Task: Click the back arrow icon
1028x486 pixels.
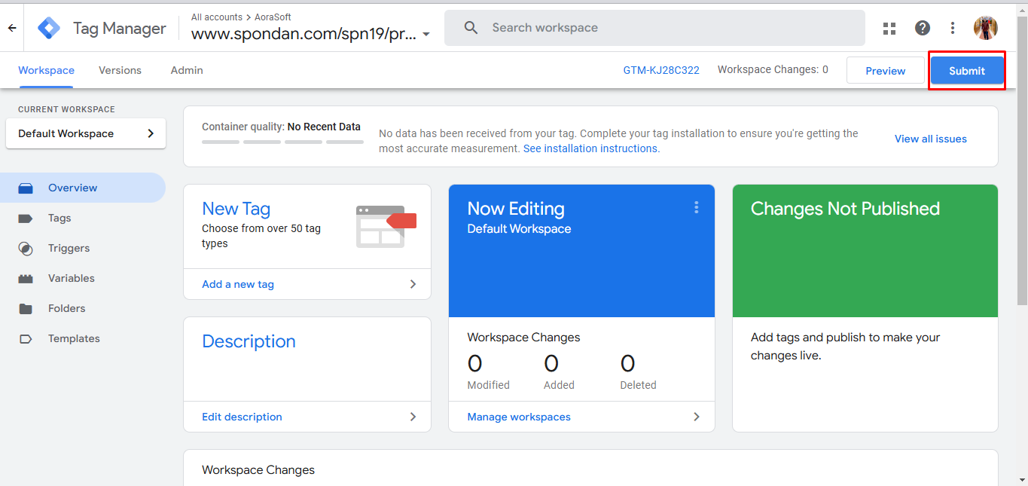Action: click(12, 28)
